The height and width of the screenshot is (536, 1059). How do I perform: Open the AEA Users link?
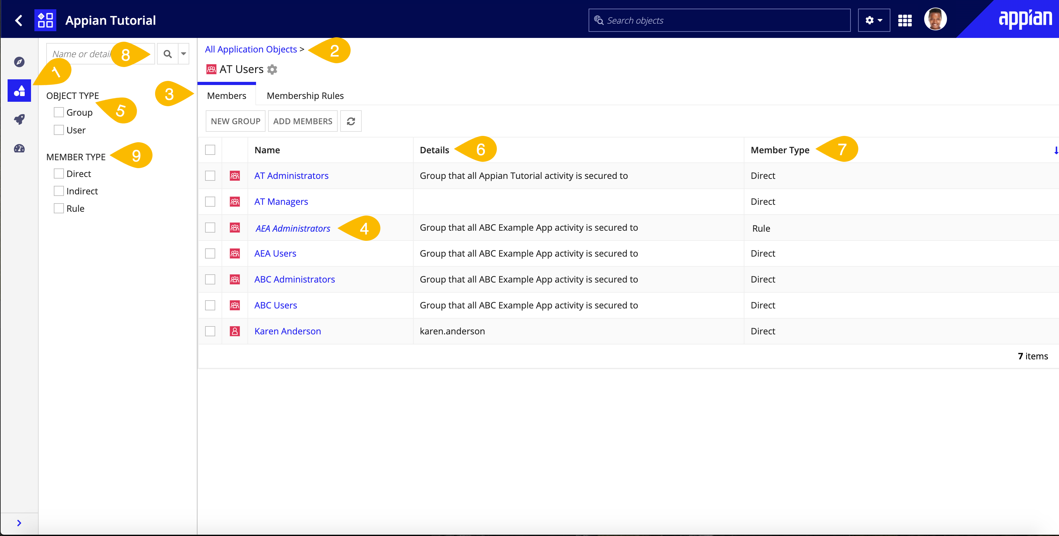point(275,253)
